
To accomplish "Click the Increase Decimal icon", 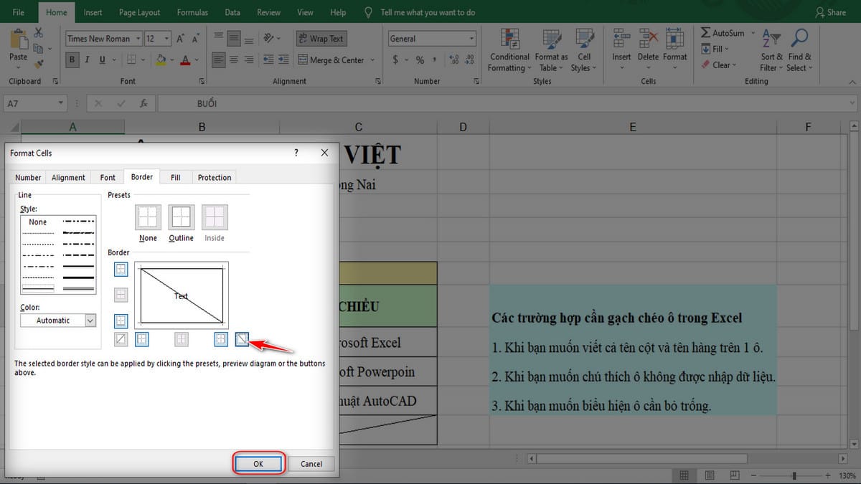I will coord(453,60).
